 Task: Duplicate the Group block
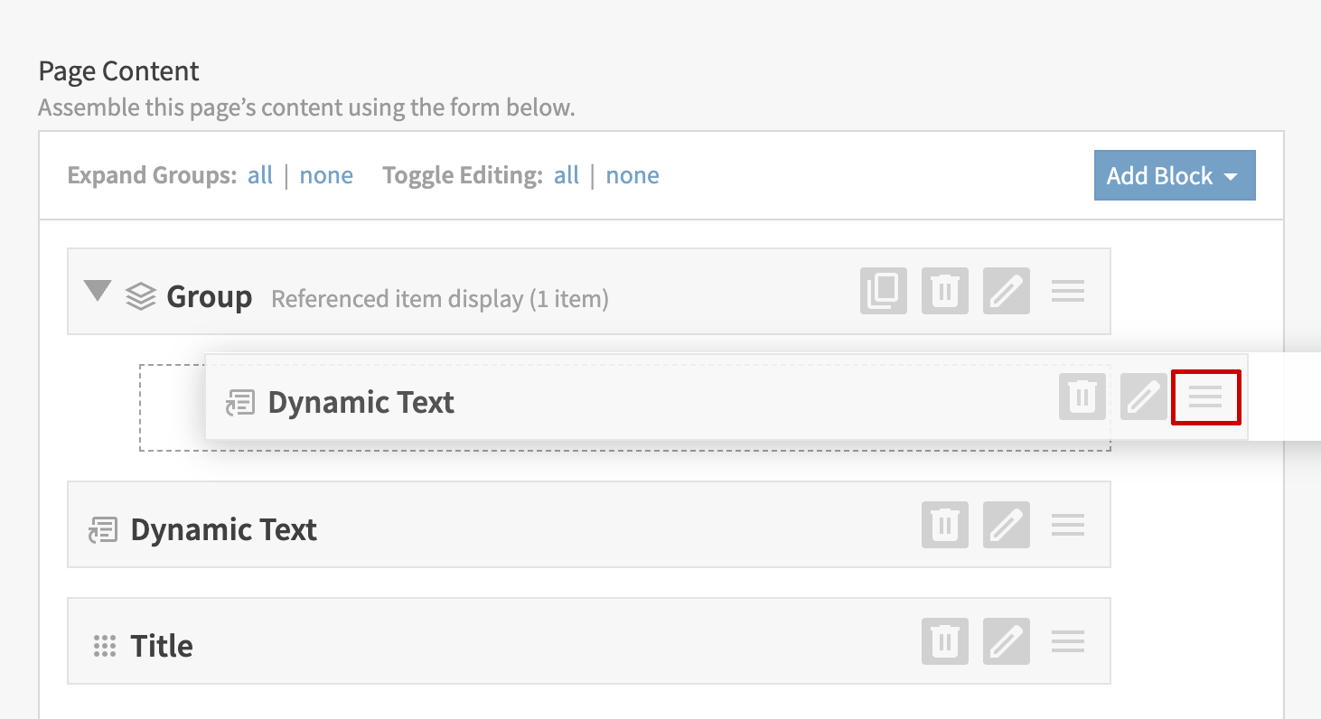point(883,292)
